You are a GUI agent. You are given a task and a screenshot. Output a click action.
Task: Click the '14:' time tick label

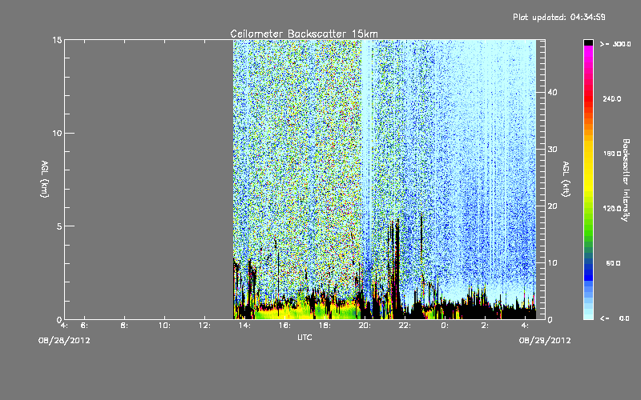[244, 326]
